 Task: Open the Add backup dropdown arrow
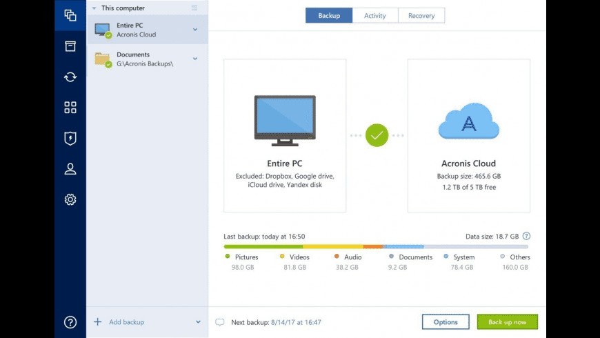point(198,322)
